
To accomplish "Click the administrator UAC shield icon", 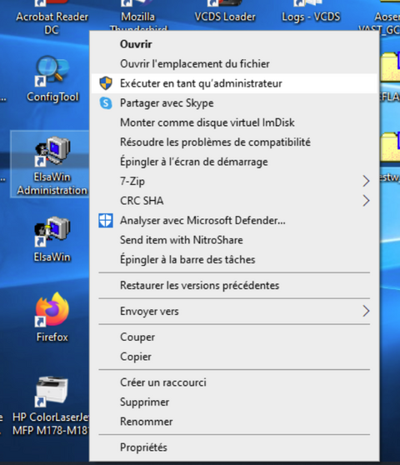I will [x=106, y=83].
